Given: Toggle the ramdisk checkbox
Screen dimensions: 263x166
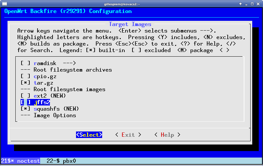Looking at the screenshot, I should [x=25, y=63].
